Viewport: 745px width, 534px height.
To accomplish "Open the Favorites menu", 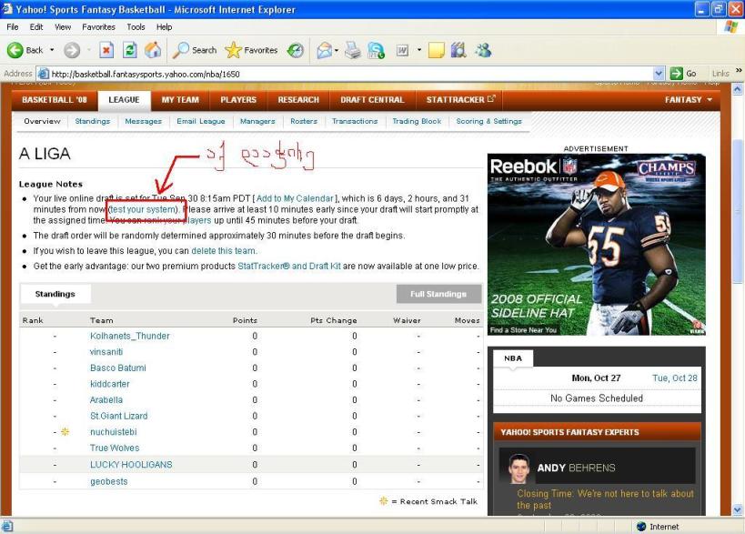I will (98, 27).
